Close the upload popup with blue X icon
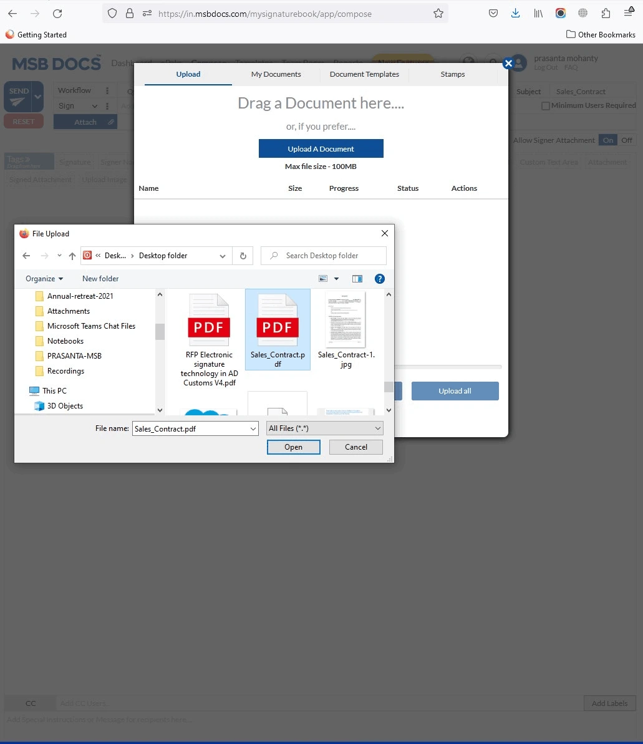Image resolution: width=643 pixels, height=744 pixels. coord(508,63)
